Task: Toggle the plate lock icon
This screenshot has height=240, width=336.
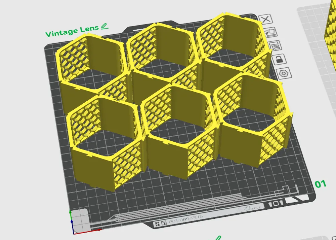Action: [x=280, y=60]
